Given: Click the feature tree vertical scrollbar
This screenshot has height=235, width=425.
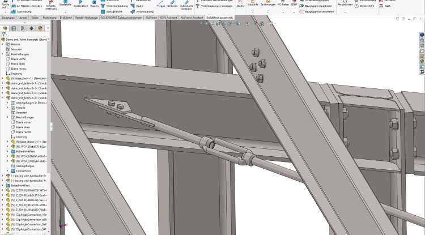Looking at the screenshot, I should pyautogui.click(x=49, y=107).
